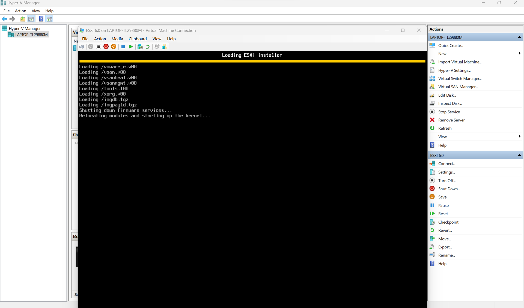Screen dimensions: 524x308
Task: Click Shut Down action icon for ESXI 6.0
Action: (x=432, y=188)
